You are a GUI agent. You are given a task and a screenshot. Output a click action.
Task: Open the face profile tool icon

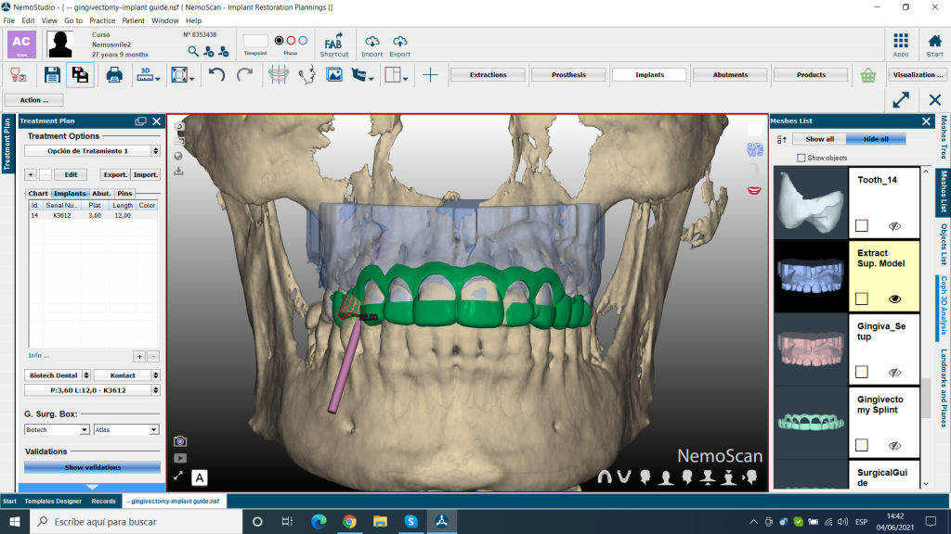(307, 74)
